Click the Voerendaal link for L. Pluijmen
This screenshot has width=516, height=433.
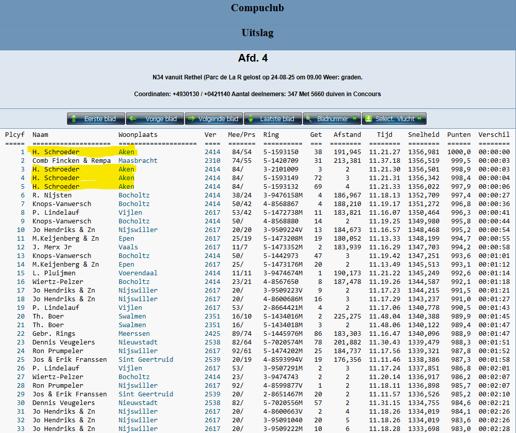pos(138,273)
